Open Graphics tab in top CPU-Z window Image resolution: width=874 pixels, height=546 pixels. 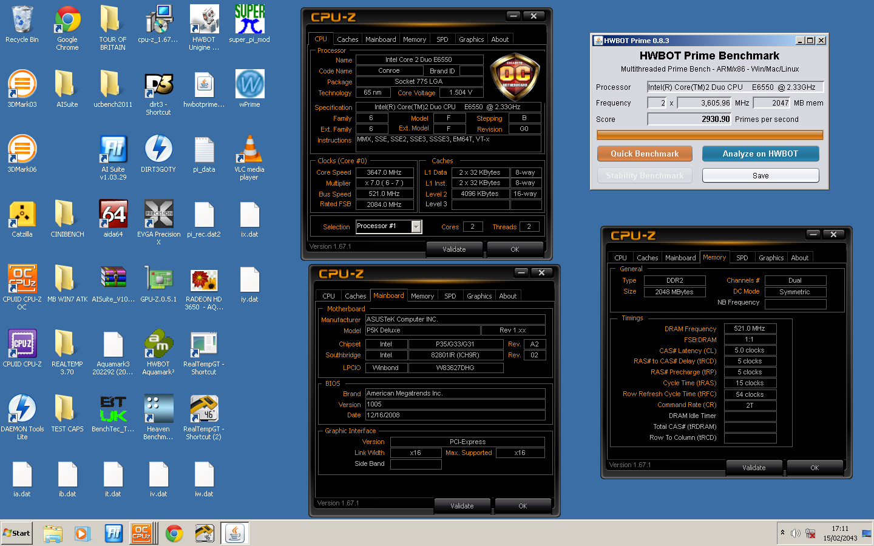click(x=472, y=39)
